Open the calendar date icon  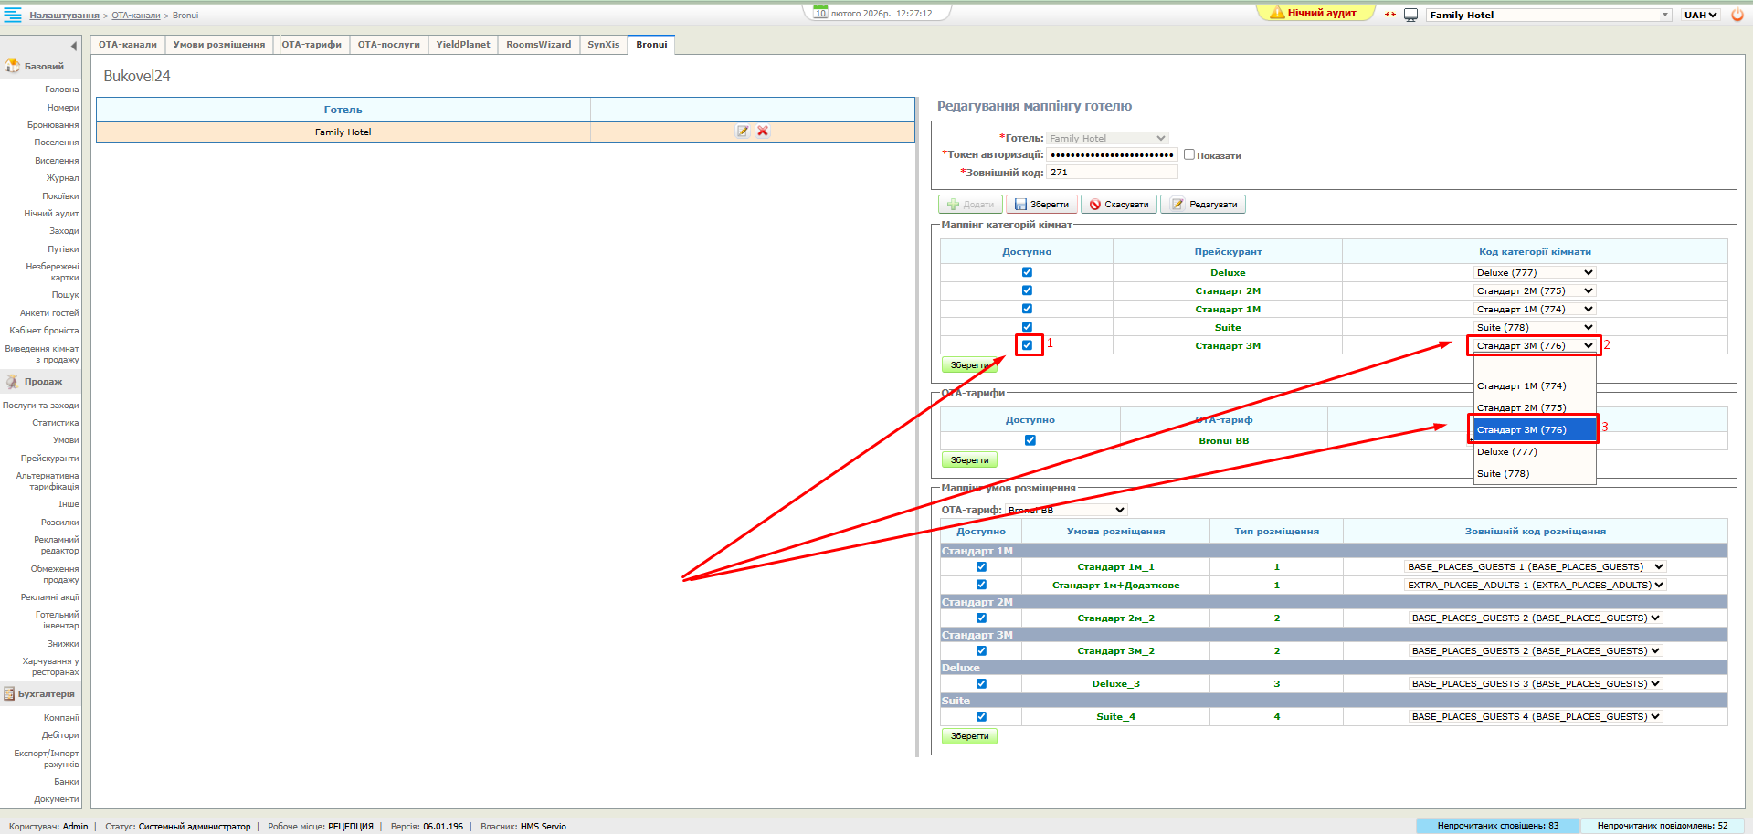pyautogui.click(x=820, y=13)
